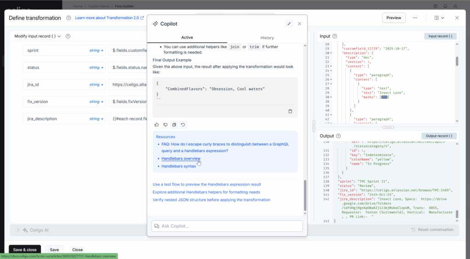The height and width of the screenshot is (259, 470).
Task: Open the Handlebars syntax link
Action: point(179,166)
